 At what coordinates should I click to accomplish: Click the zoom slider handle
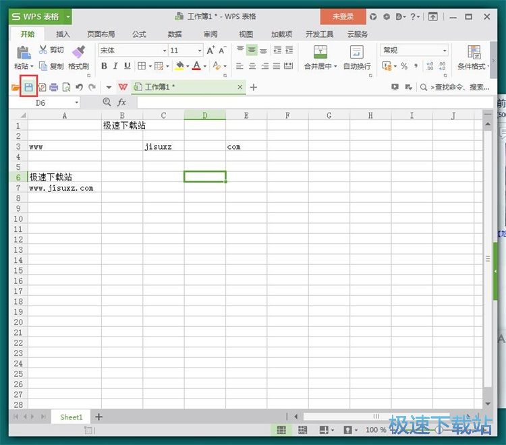click(x=439, y=429)
